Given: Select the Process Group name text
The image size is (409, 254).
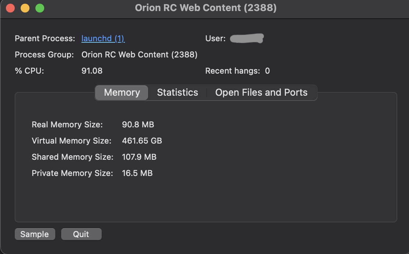Looking at the screenshot, I should (139, 55).
